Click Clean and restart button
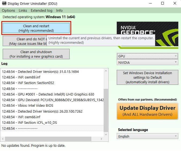The image size is (181, 151). click(x=36, y=28)
